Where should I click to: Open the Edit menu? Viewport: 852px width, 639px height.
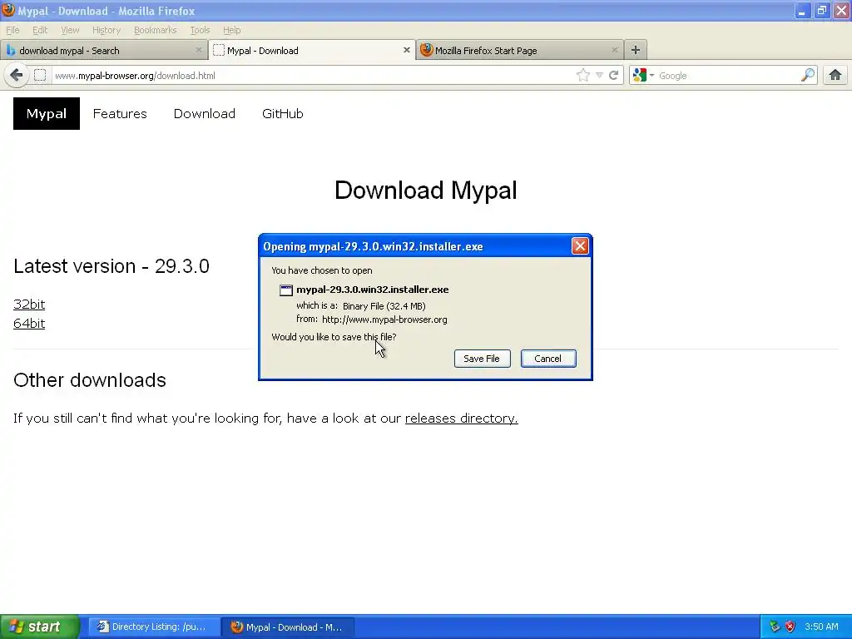click(x=40, y=30)
